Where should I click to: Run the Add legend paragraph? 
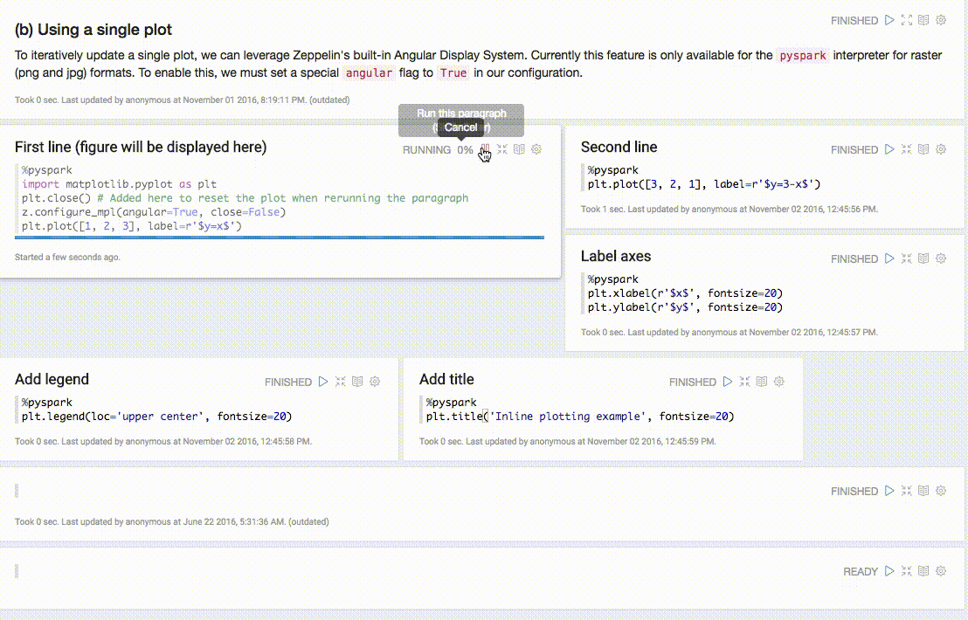[x=323, y=382]
